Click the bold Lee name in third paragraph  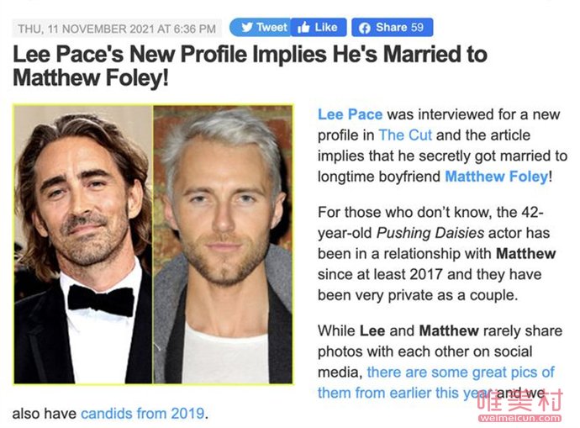click(372, 330)
